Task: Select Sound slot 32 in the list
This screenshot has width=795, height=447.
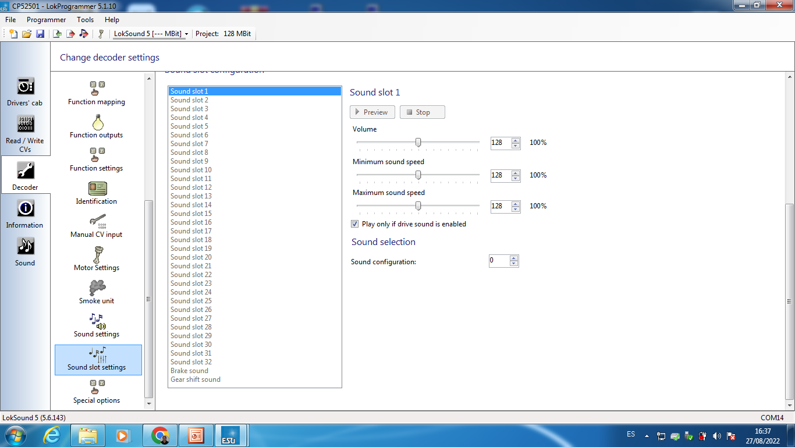Action: (x=255, y=362)
